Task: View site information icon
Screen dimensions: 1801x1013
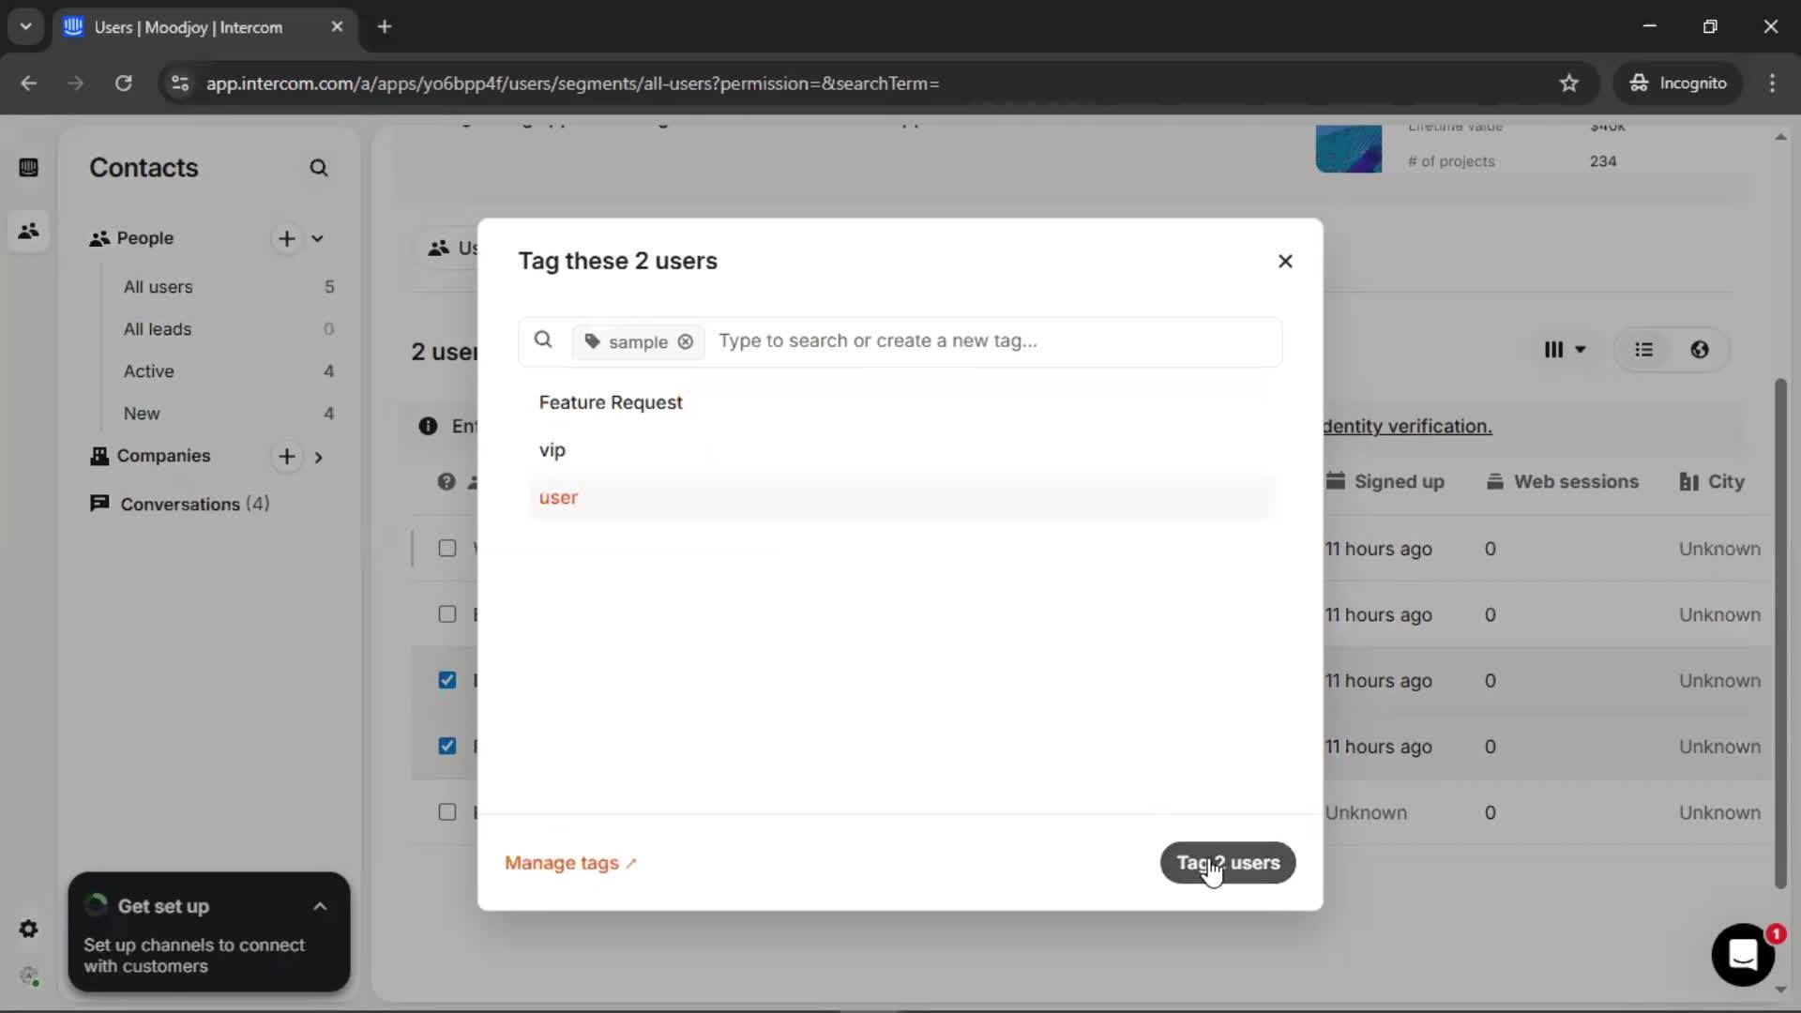Action: pyautogui.click(x=180, y=83)
